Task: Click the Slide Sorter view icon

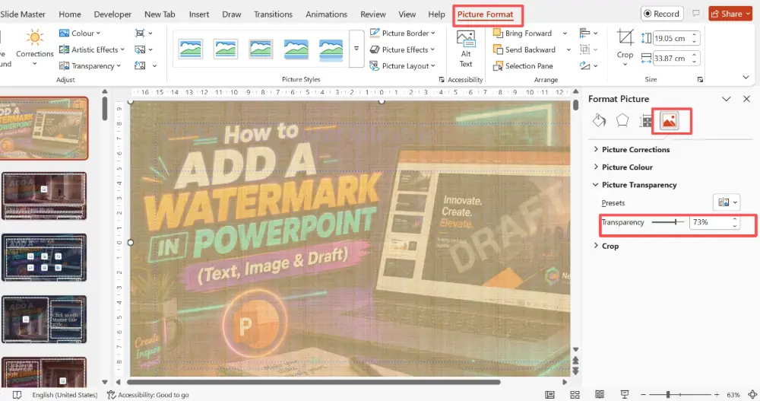Action: 575,395
